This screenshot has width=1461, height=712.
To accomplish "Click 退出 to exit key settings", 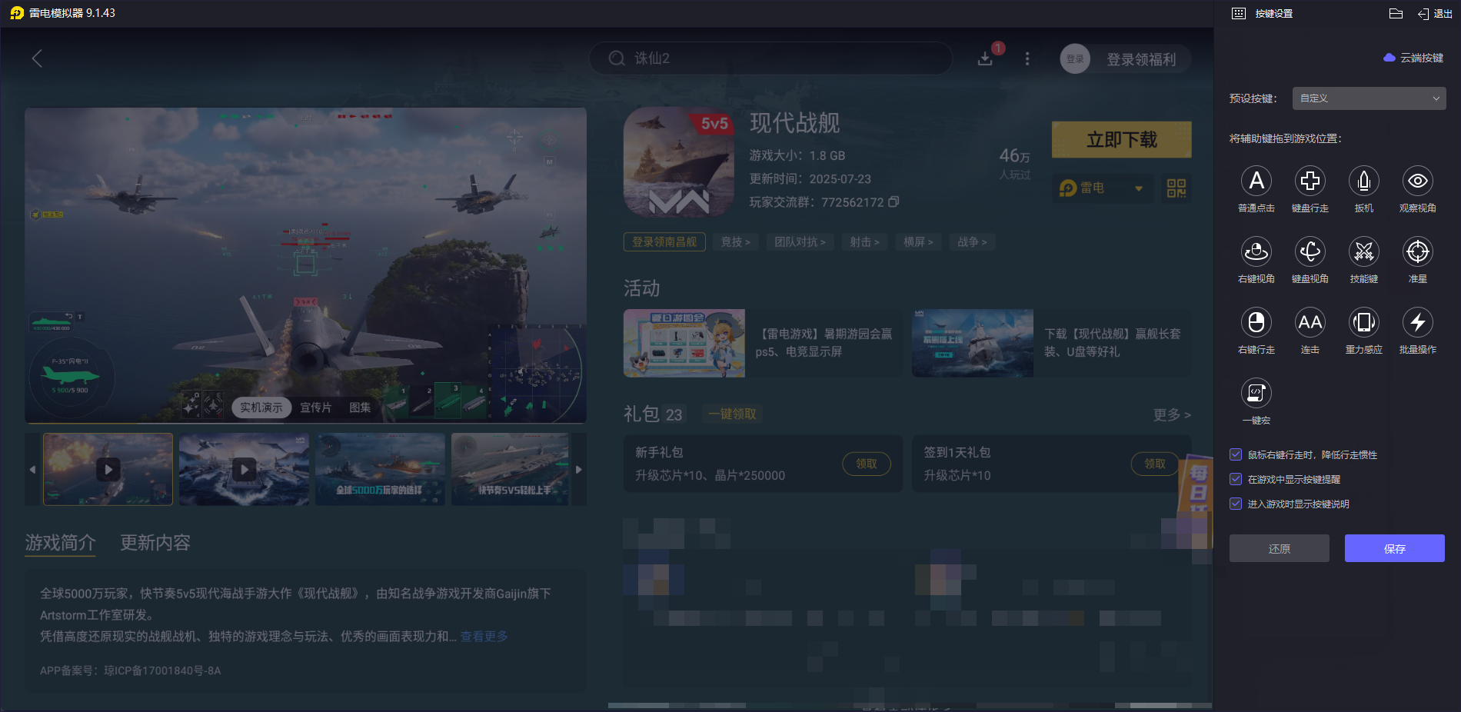I will [x=1435, y=14].
